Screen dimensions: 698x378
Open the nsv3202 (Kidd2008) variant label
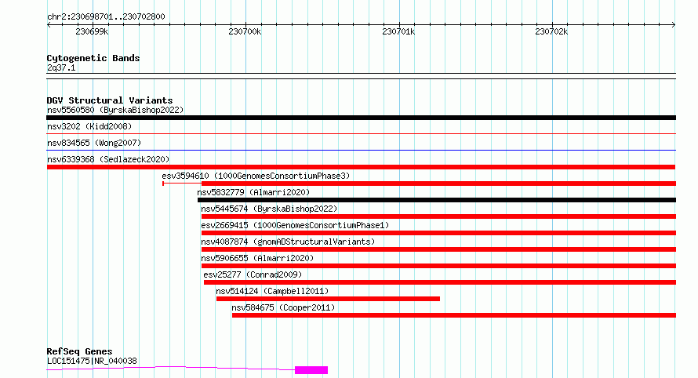[x=89, y=126]
